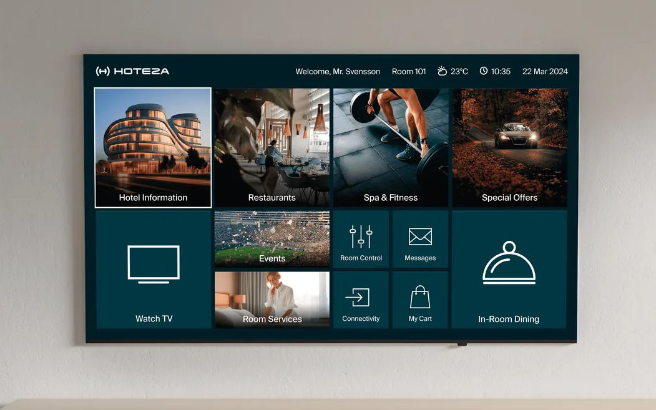This screenshot has height=410, width=656.
Task: Click the clock icon beside 10:35
Action: pyautogui.click(x=484, y=71)
